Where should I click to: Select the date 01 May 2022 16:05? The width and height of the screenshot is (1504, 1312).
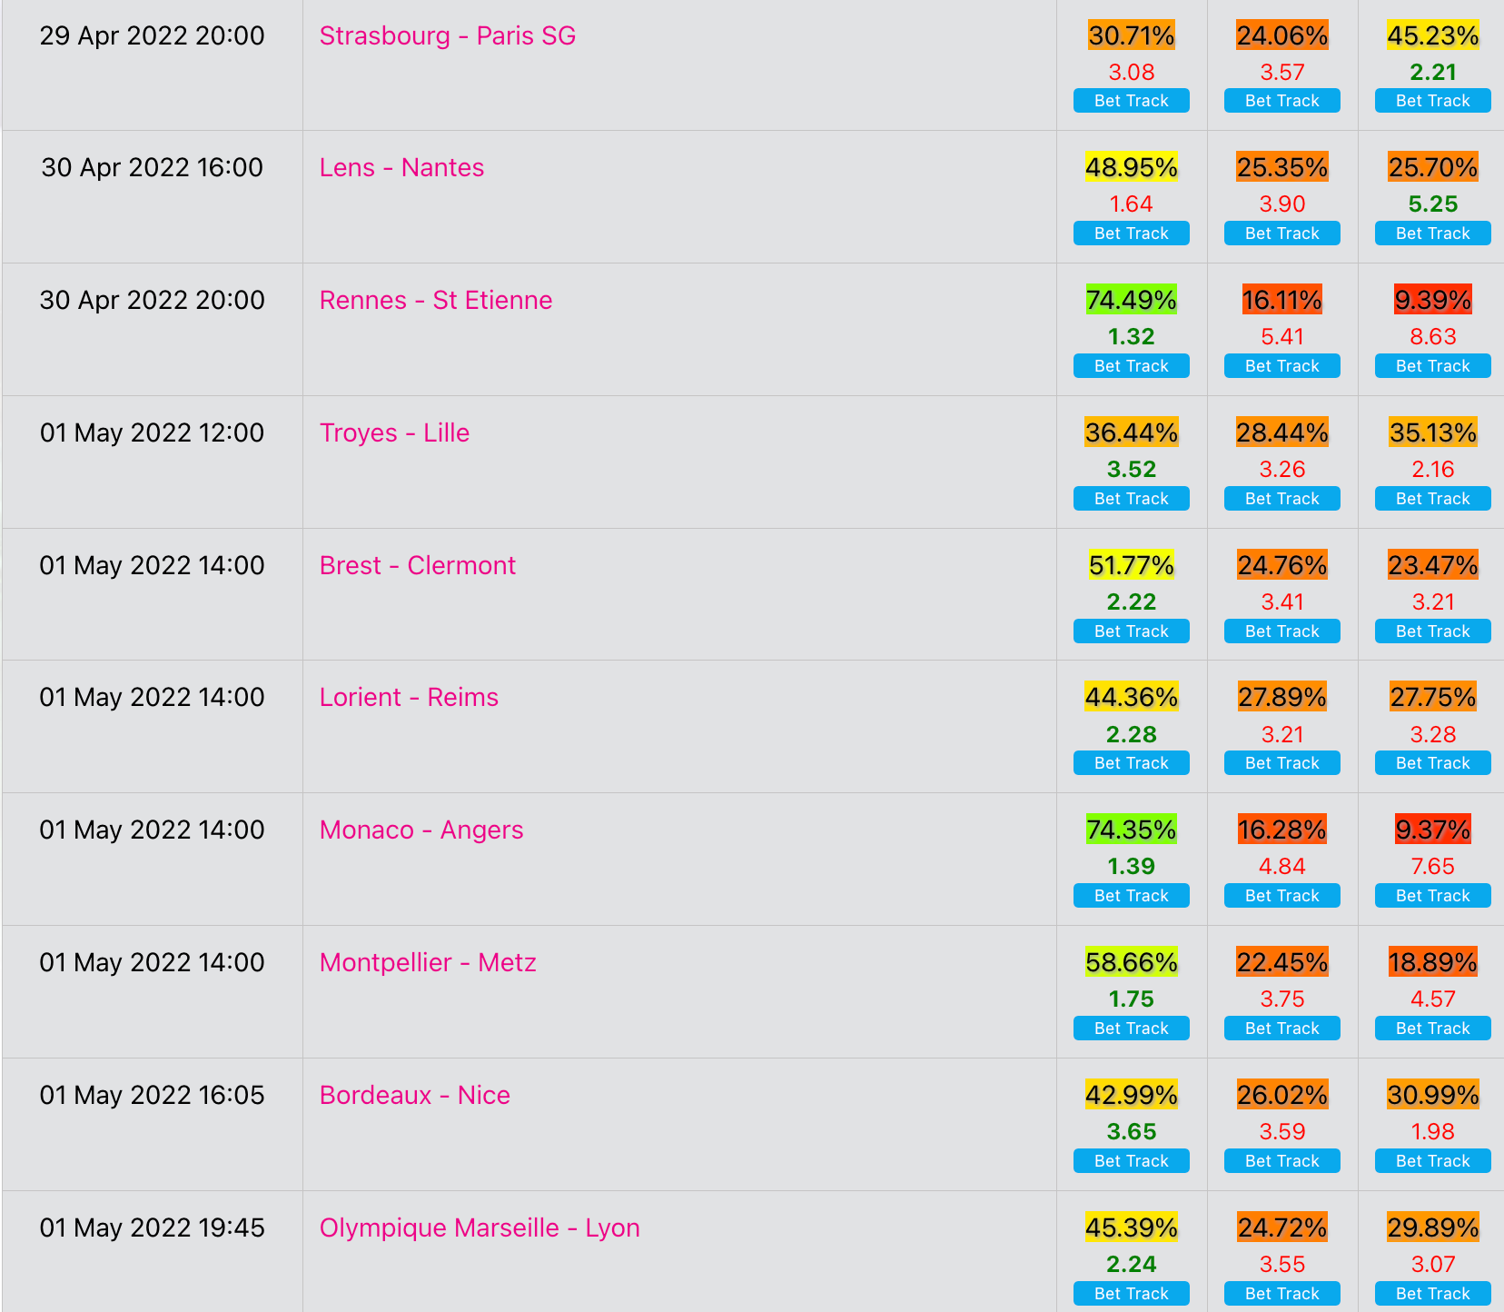tap(153, 1095)
